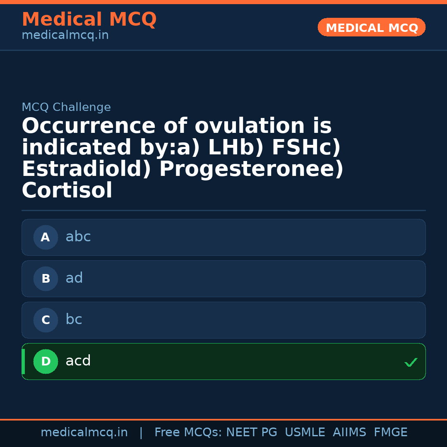
Task: Select answer option C labeled bc
Action: pos(223,320)
